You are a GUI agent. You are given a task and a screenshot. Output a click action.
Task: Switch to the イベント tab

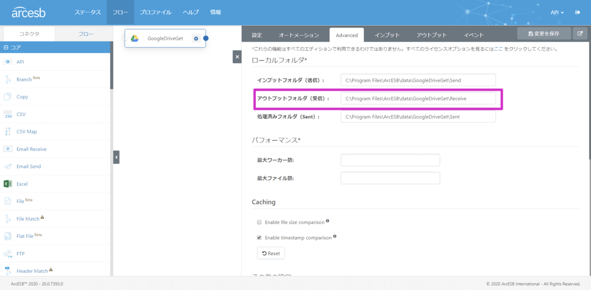[x=474, y=35]
